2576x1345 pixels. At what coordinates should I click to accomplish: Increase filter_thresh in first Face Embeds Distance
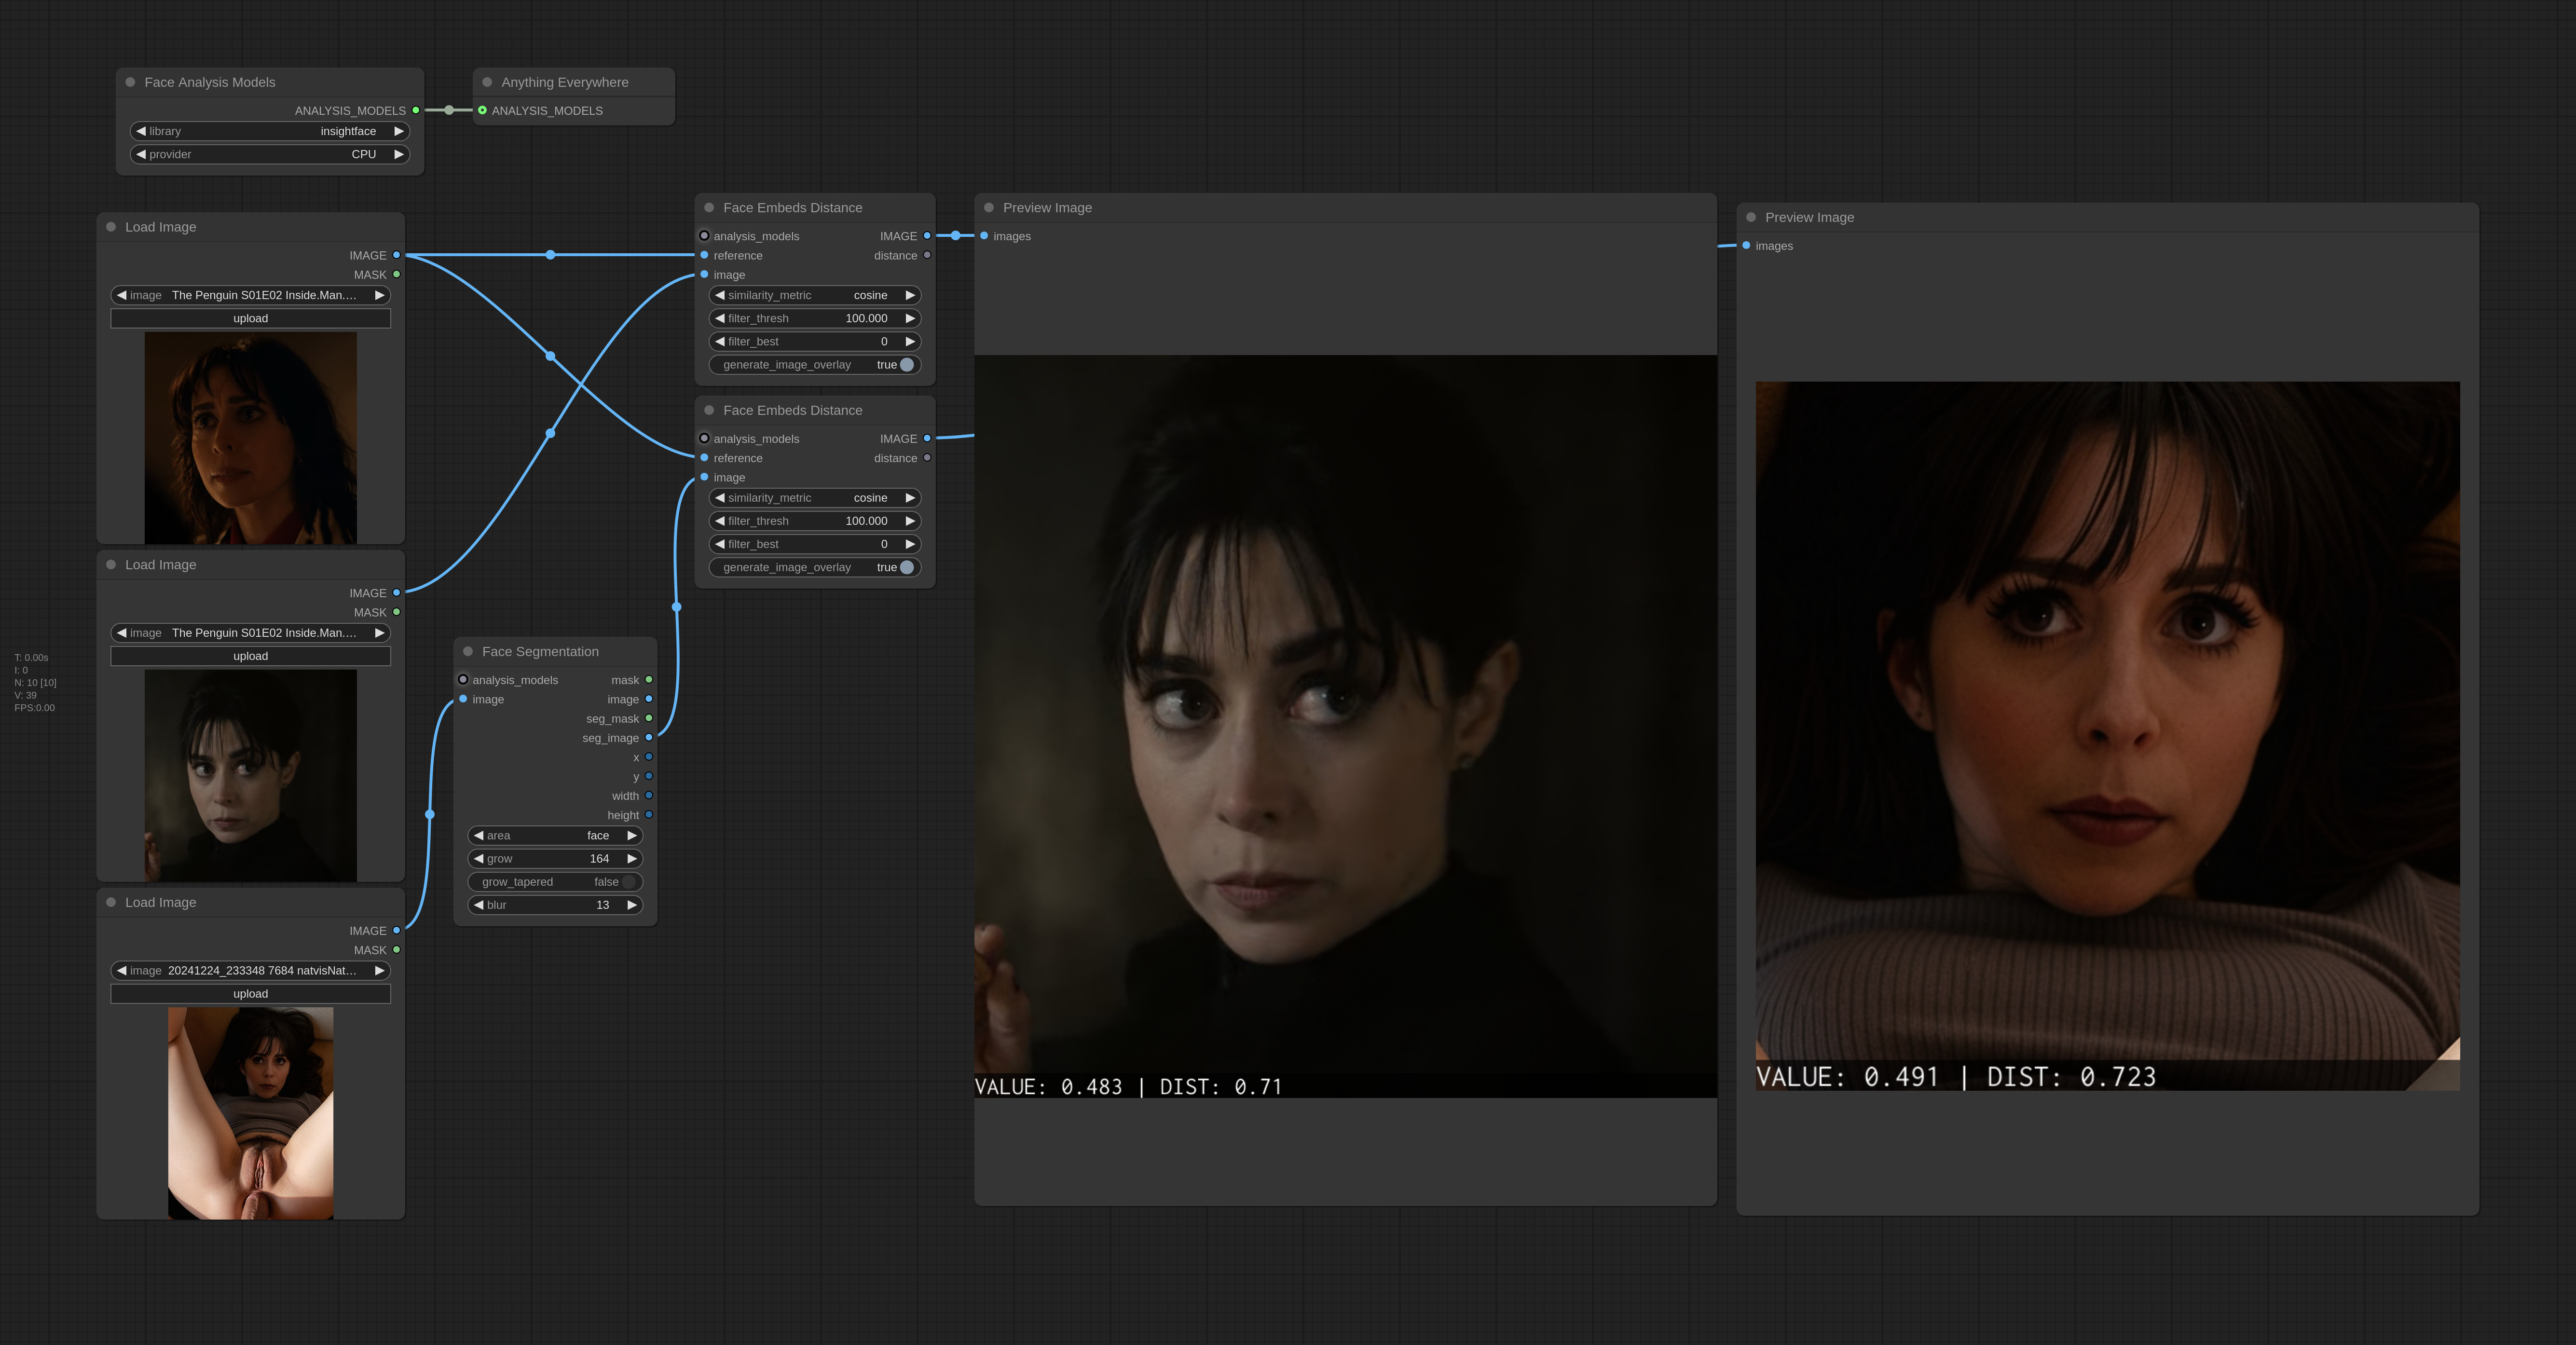[910, 318]
